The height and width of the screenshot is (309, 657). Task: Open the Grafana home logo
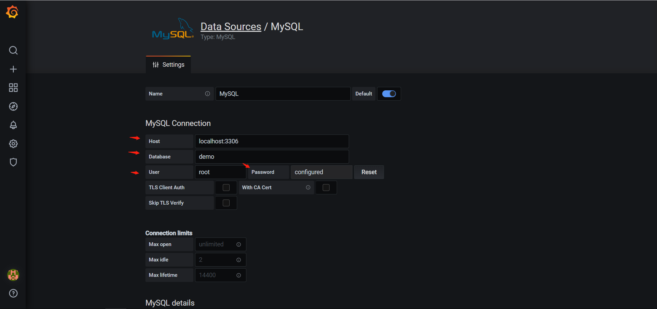(13, 12)
